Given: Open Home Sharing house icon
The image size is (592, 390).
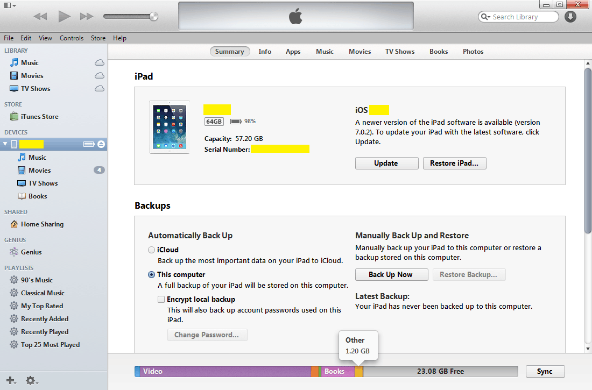Looking at the screenshot, I should tap(14, 224).
